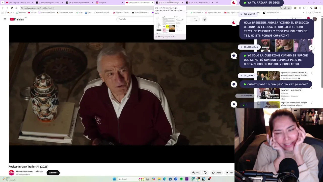Screen dimensions: 323x182
Task: Open YouTube account avatar menu
Action: (315, 19)
